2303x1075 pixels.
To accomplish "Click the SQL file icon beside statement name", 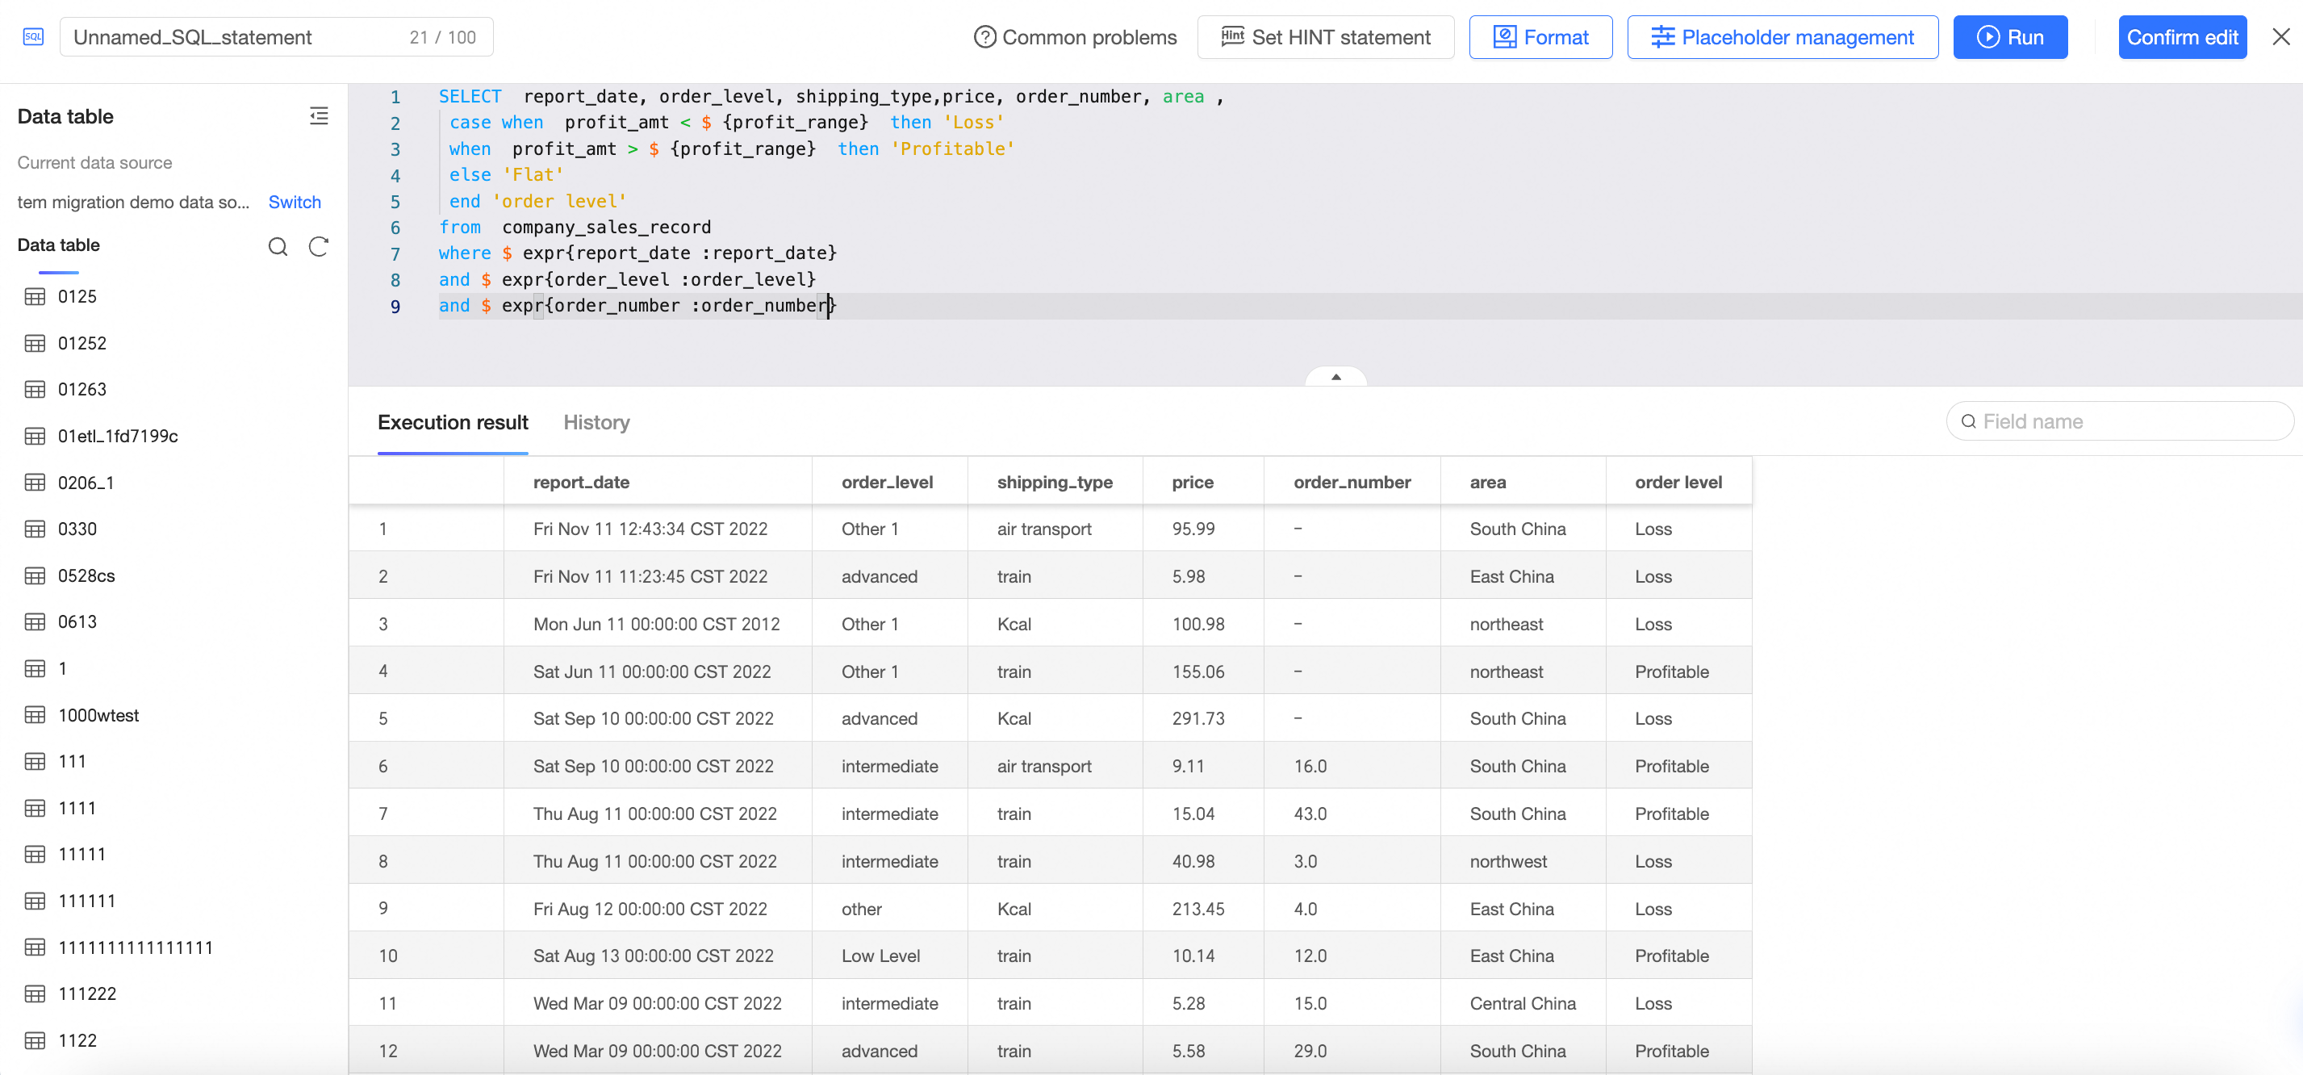I will click(x=33, y=36).
